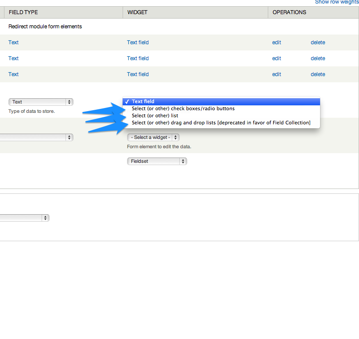The image size is (359, 339).
Task: Select "Text field" from the open widget menu
Action: tap(142, 101)
